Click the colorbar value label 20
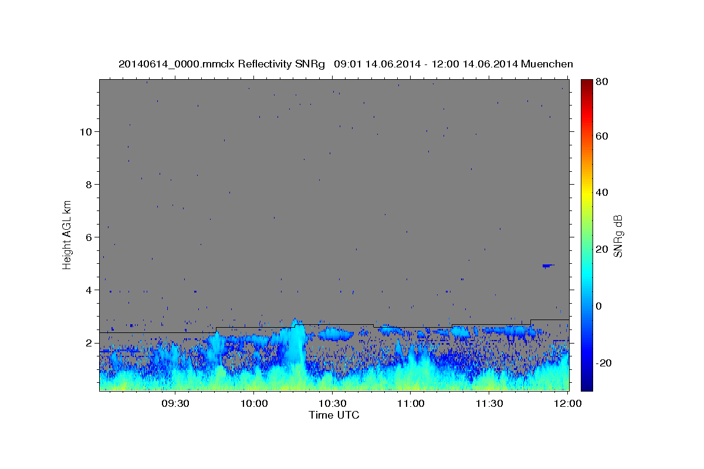The width and height of the screenshot is (704, 469). pos(603,249)
